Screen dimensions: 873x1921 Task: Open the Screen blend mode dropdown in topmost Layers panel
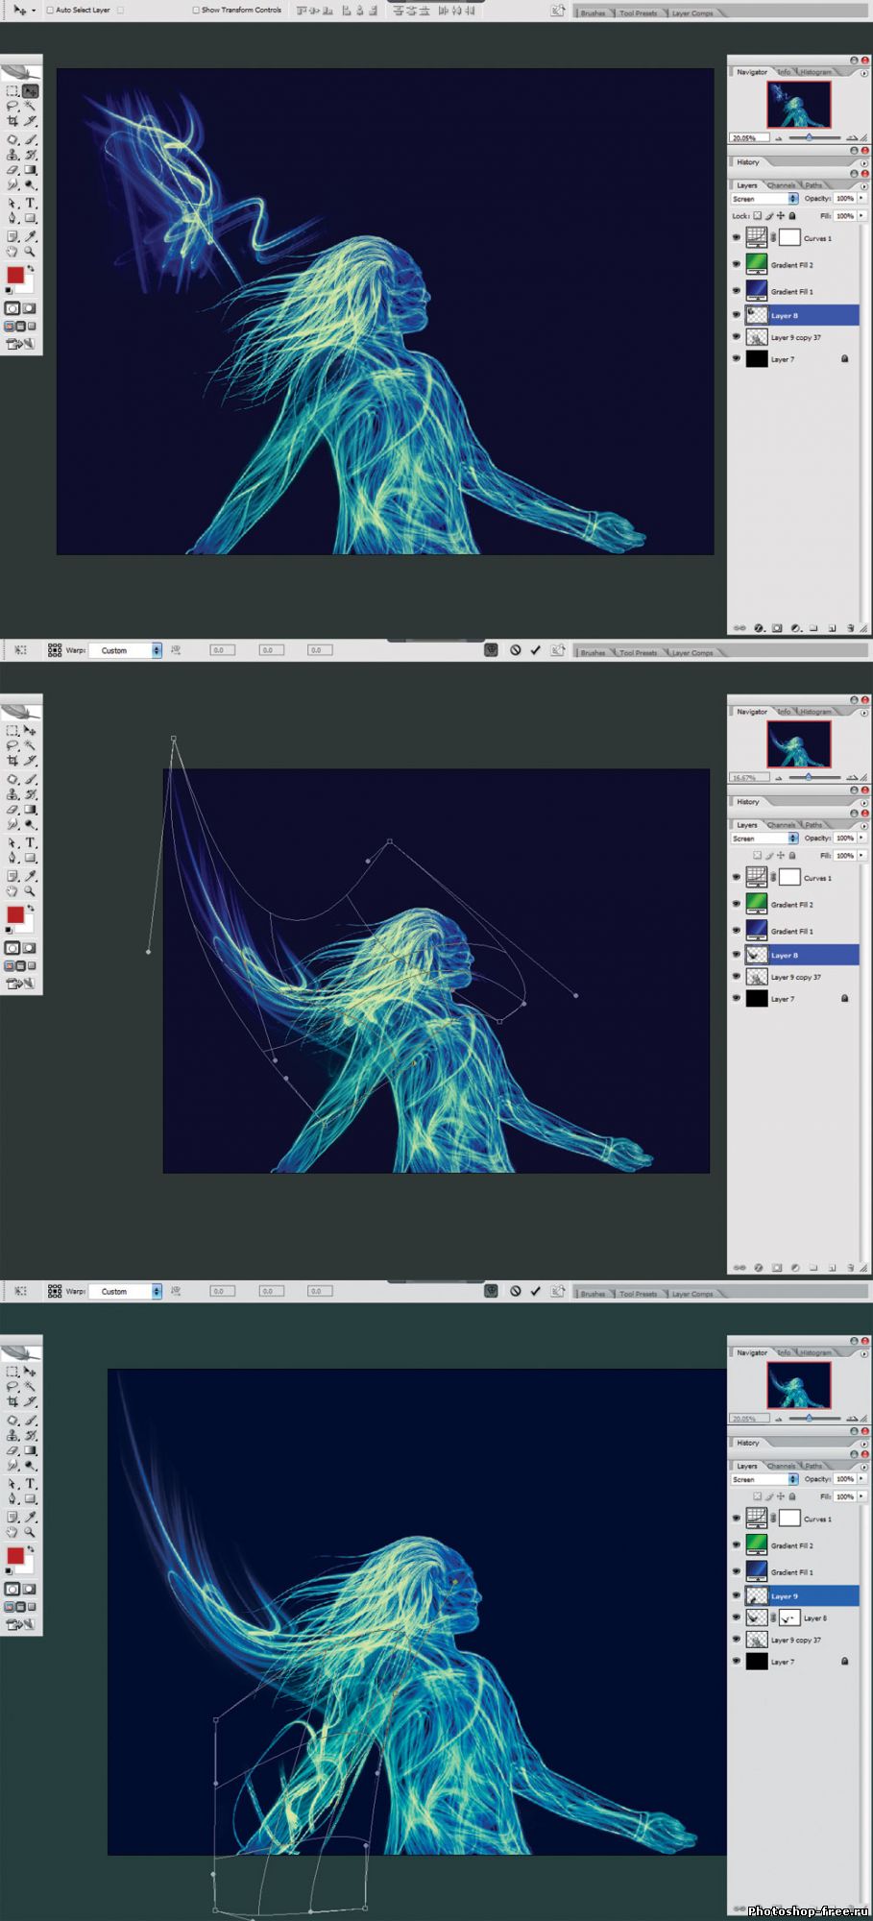tap(792, 199)
